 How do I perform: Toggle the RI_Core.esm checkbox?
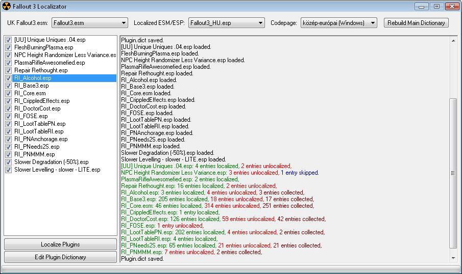click(x=9, y=93)
